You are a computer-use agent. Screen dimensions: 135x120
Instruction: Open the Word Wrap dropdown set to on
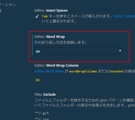pos(79,51)
